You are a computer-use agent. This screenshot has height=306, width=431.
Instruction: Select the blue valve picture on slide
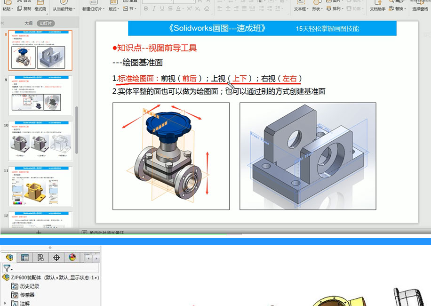pyautogui.click(x=171, y=156)
